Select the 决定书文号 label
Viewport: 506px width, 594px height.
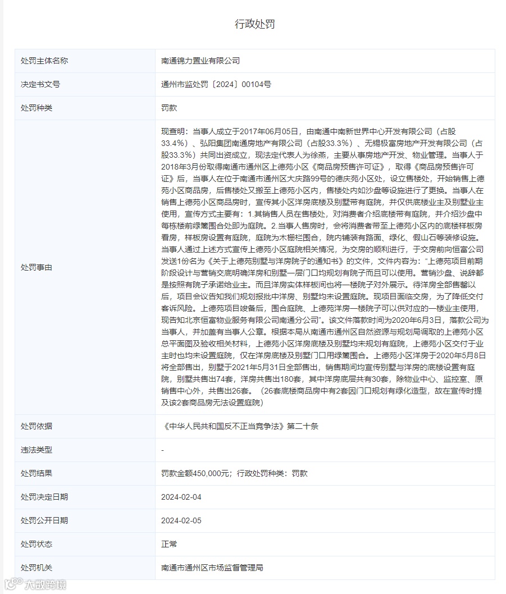coord(40,84)
